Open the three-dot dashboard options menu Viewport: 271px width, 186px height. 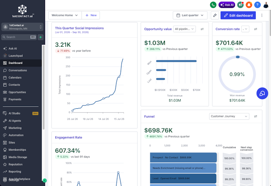261,15
